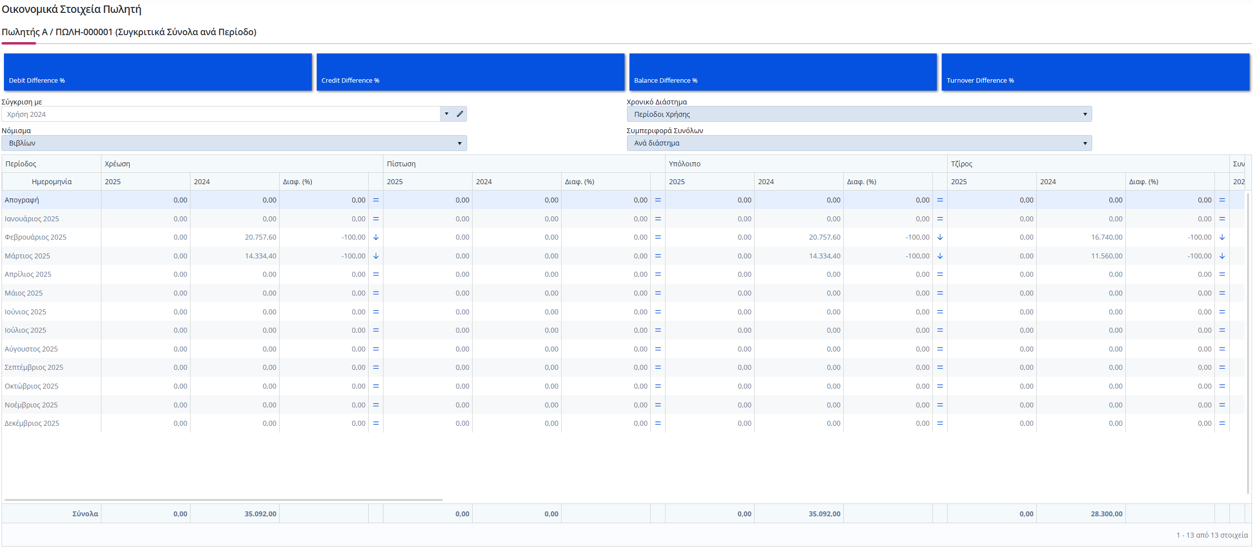Click the Turnover Difference % tile
Viewport: 1253px width, 548px height.
click(1095, 72)
